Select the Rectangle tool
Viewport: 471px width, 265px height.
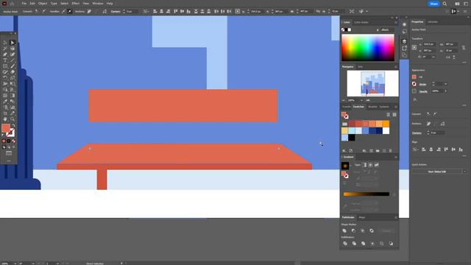tap(5, 66)
